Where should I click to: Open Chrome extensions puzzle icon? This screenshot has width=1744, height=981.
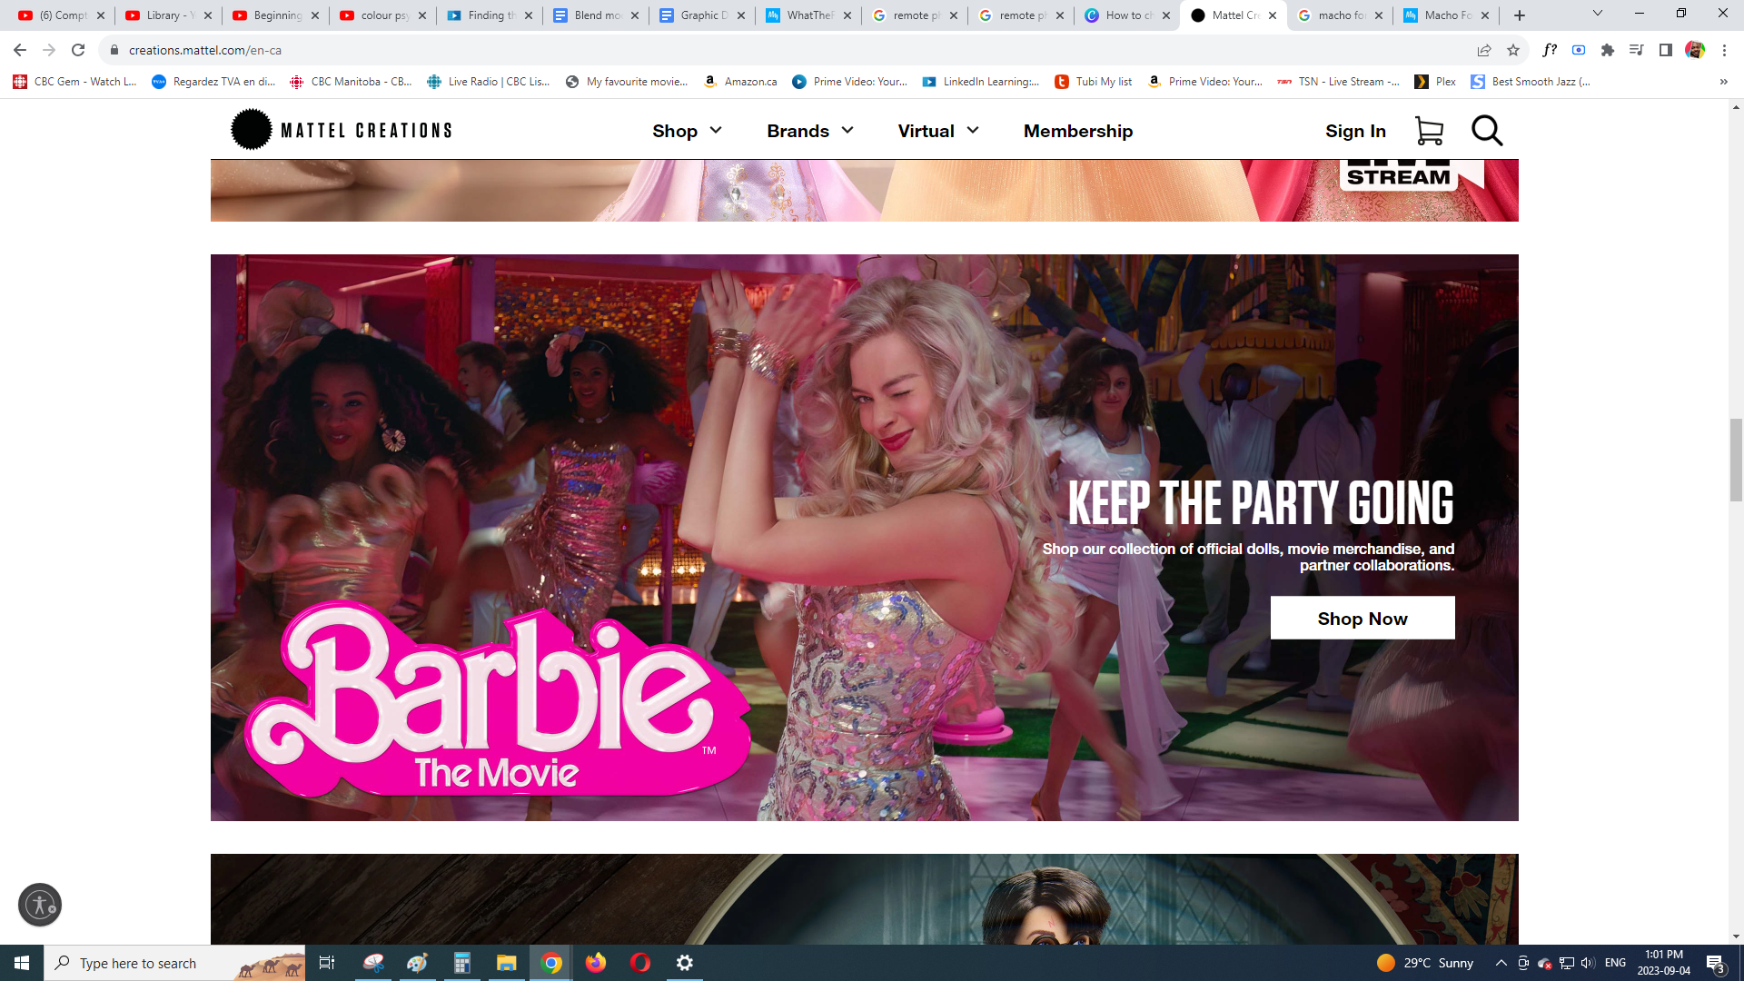tap(1608, 50)
